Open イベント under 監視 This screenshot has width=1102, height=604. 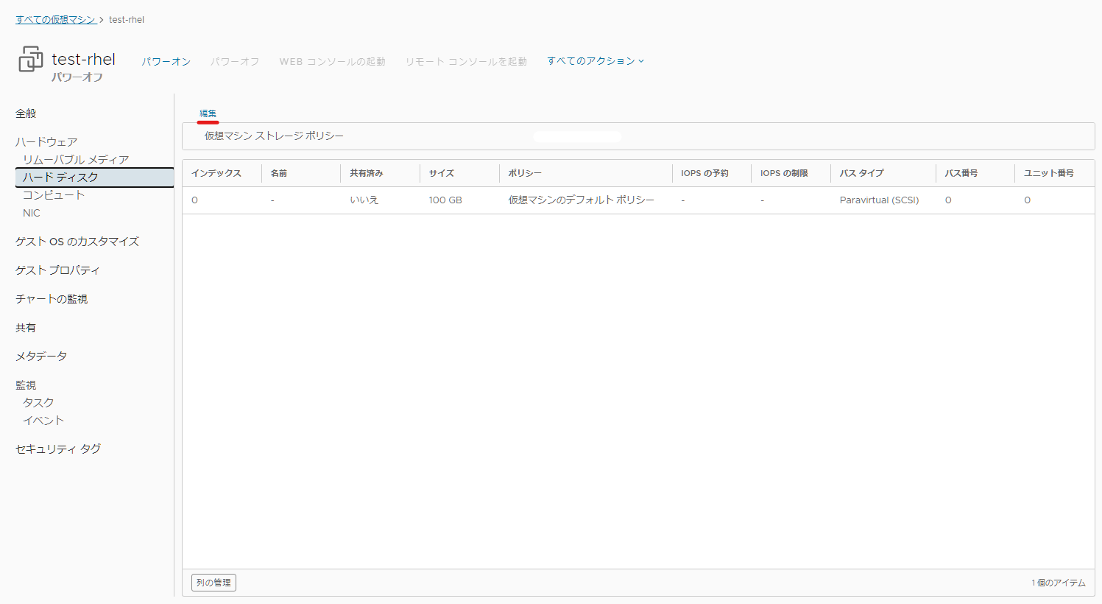click(43, 421)
